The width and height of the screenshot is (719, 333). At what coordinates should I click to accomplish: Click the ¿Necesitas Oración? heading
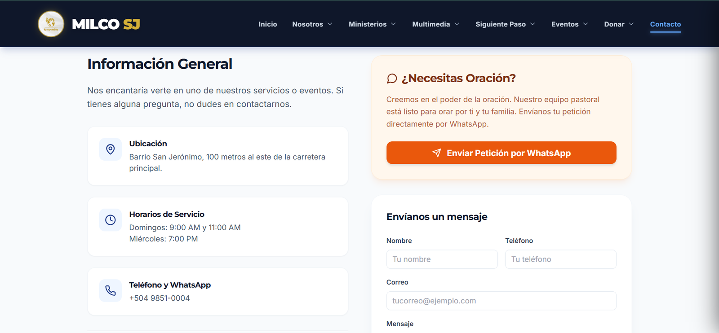pyautogui.click(x=459, y=78)
